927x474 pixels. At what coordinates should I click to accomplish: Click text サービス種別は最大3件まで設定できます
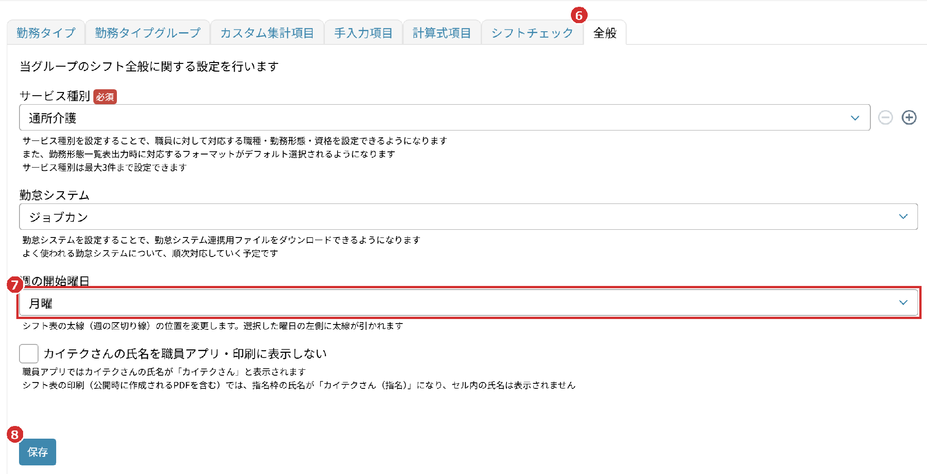[x=105, y=168]
